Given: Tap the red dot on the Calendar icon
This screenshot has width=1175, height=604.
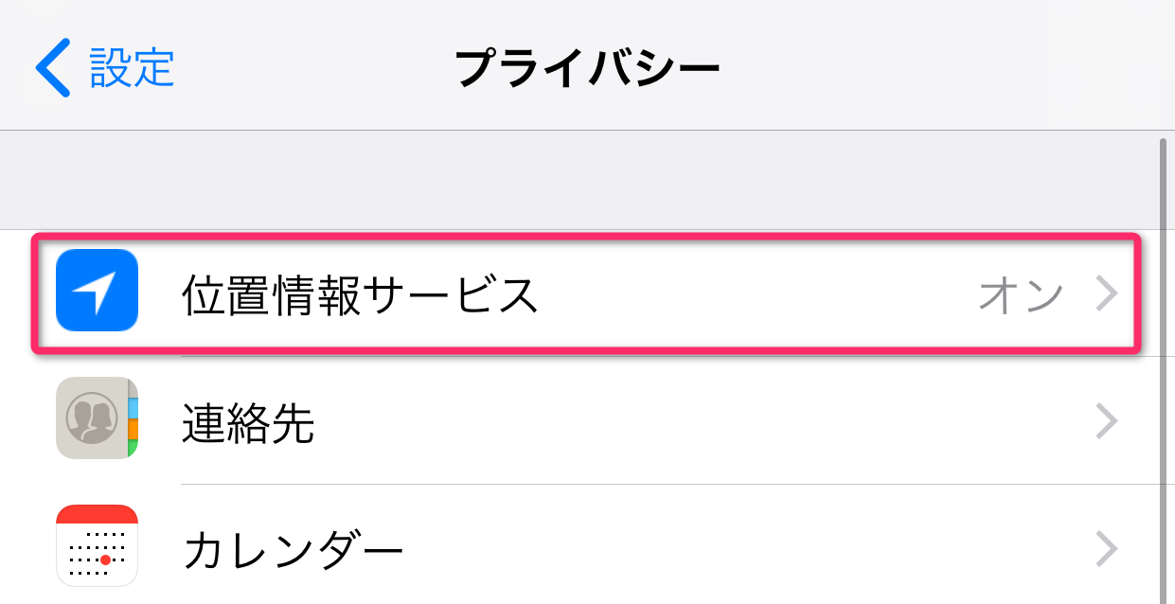Looking at the screenshot, I should (106, 560).
